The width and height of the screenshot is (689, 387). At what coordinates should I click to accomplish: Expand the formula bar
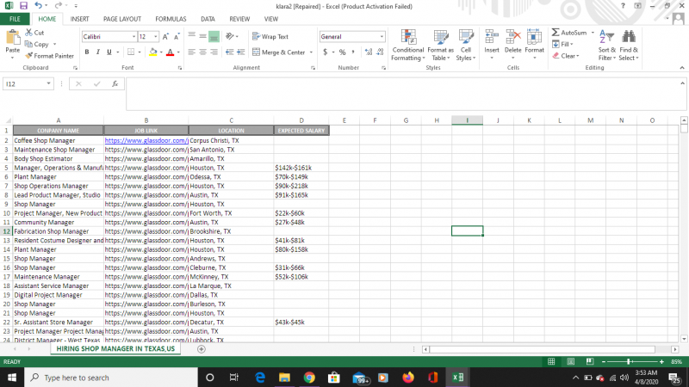coord(682,83)
